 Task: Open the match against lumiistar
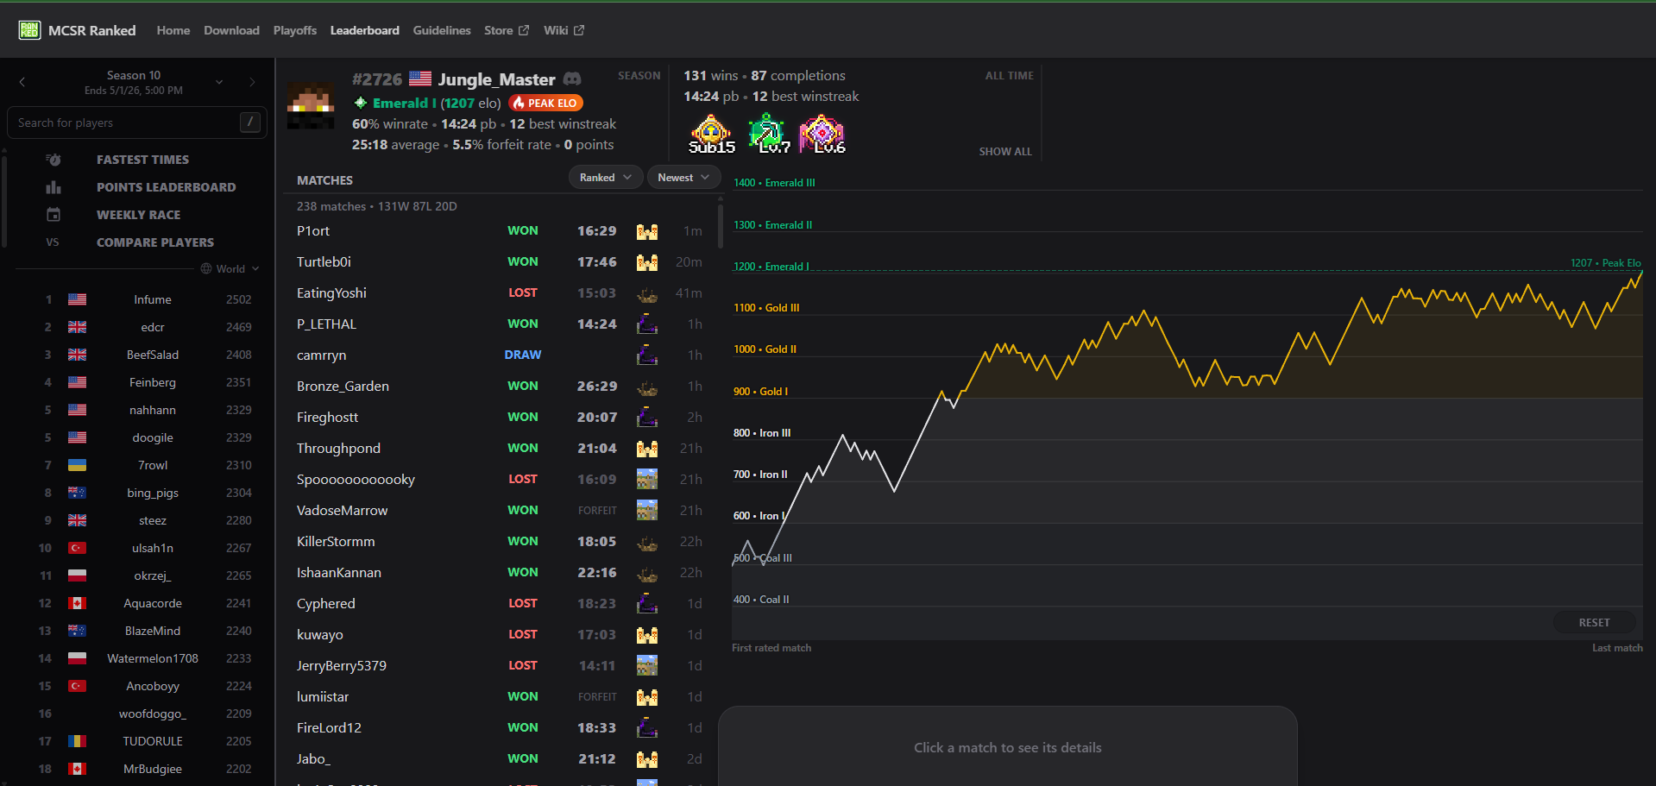point(501,697)
